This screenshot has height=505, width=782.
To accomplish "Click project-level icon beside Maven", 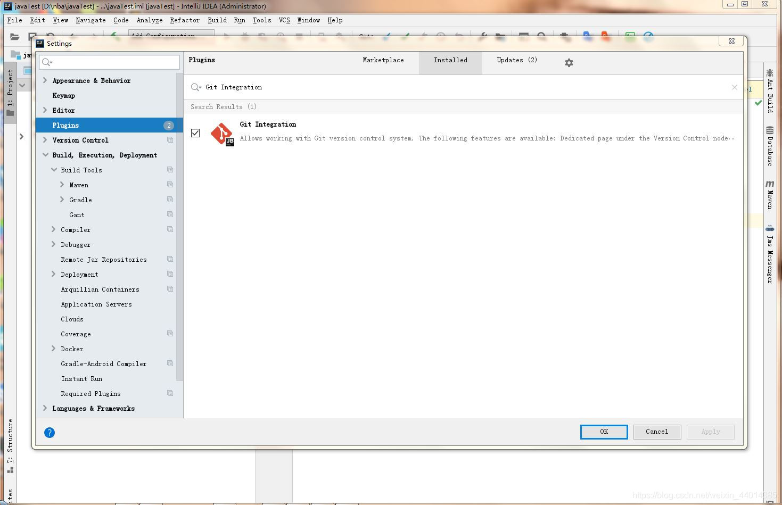I will point(170,185).
